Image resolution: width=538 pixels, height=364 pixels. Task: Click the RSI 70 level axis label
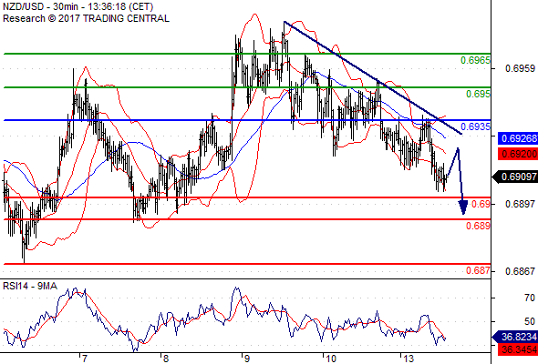(530, 298)
